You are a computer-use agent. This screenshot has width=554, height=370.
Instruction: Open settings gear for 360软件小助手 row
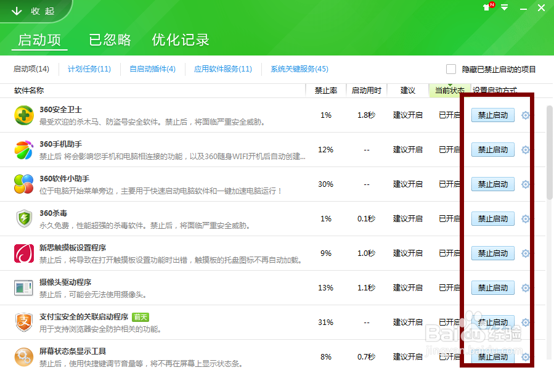tap(526, 184)
